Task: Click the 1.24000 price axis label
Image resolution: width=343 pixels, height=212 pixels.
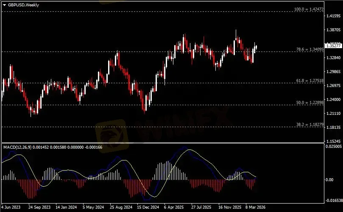Action: (x=334, y=100)
